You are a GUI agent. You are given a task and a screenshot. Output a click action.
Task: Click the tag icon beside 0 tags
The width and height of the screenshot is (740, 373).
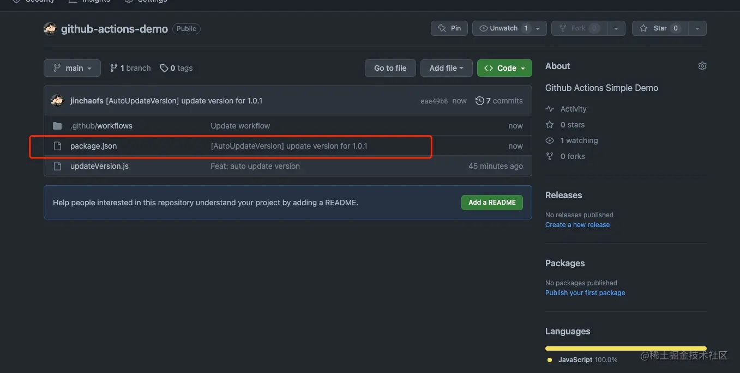(x=164, y=68)
